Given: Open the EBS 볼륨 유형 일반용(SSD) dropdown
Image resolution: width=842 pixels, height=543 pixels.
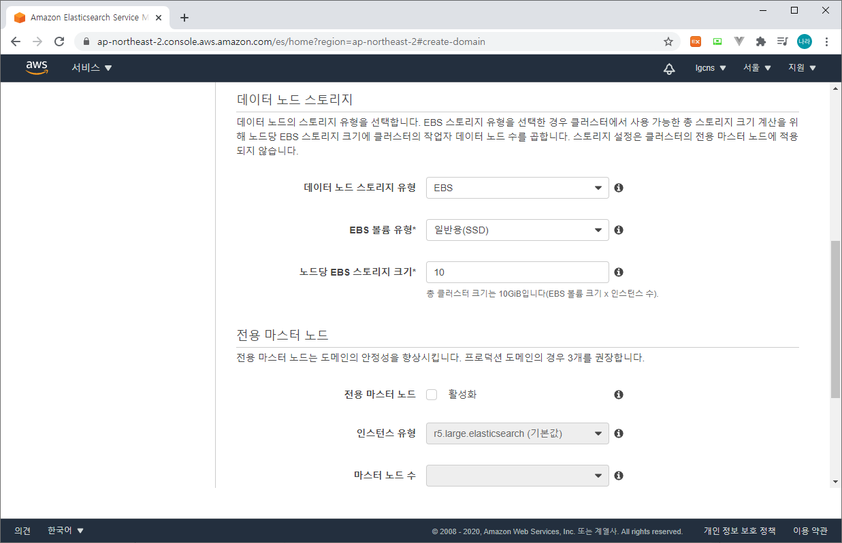Looking at the screenshot, I should pyautogui.click(x=517, y=230).
